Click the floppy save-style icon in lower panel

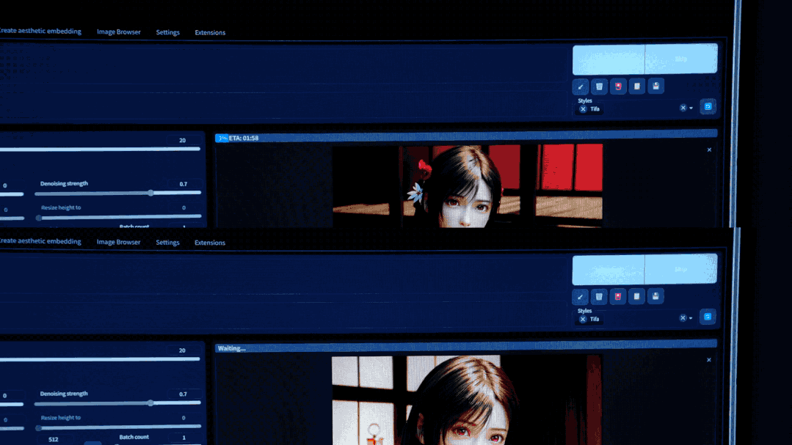(x=655, y=296)
